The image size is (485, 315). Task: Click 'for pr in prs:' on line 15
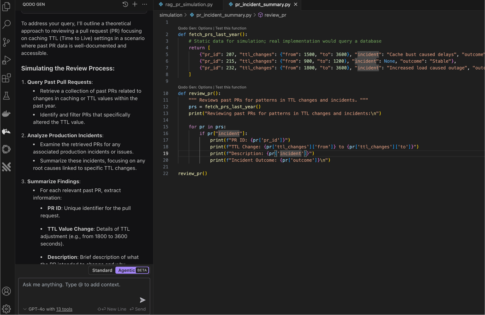click(207, 127)
